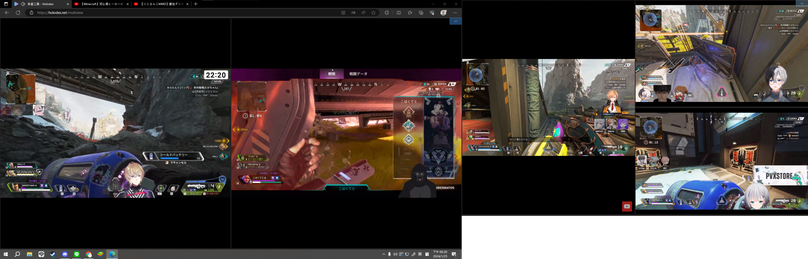Viewport: 808px width, 259px height.
Task: Open the split screen icon
Action: point(399,13)
